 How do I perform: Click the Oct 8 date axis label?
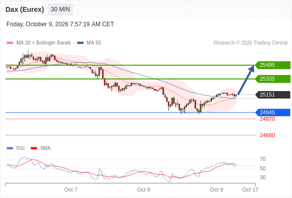[x=144, y=190]
